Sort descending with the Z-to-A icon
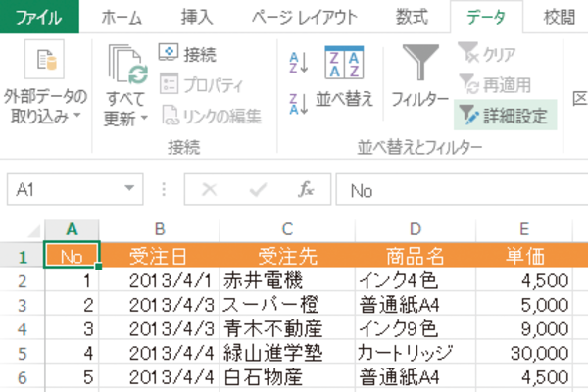 pos(299,104)
